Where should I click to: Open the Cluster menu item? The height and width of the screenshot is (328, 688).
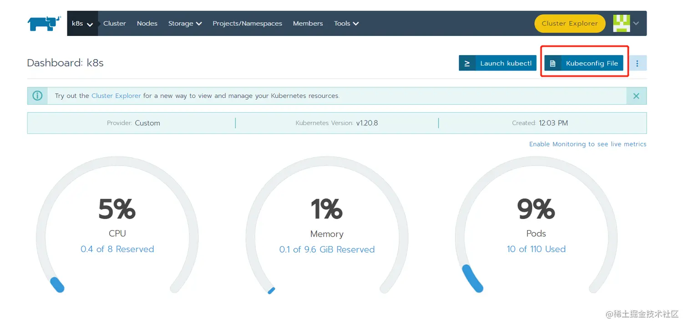(114, 24)
